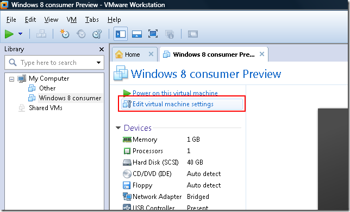Select Windows 8 consumer in library tree
The height and width of the screenshot is (212, 350).
tap(70, 98)
